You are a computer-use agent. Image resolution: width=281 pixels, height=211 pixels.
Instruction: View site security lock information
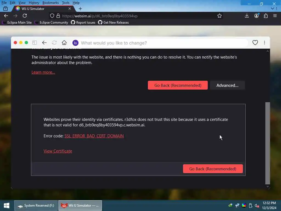58,16
